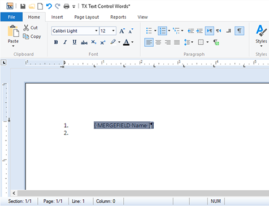This screenshot has width=269, height=206.
Task: Open the line spacing options
Action: click(x=188, y=42)
